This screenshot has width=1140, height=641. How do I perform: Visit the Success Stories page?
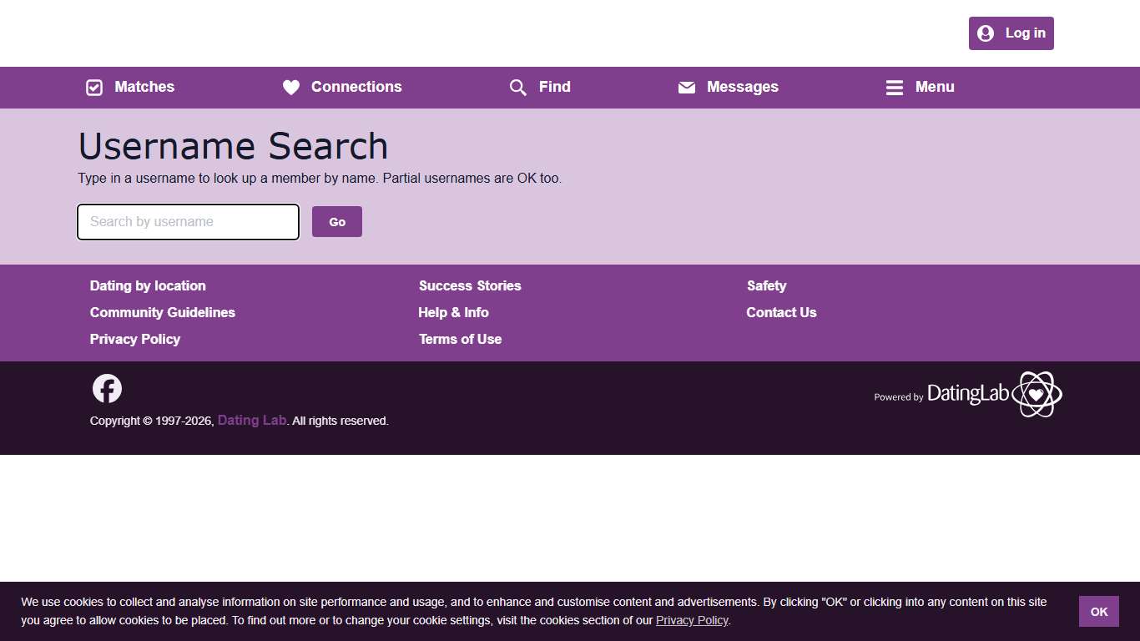click(470, 285)
